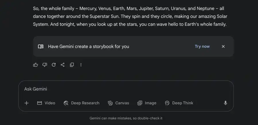
Task: Click the thumbs up icon on the response
Action: coord(36,65)
